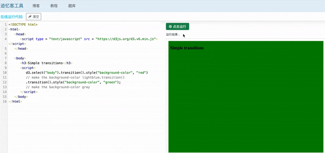
Task: Click the background-color gray comment line
Action: [x=58, y=87]
